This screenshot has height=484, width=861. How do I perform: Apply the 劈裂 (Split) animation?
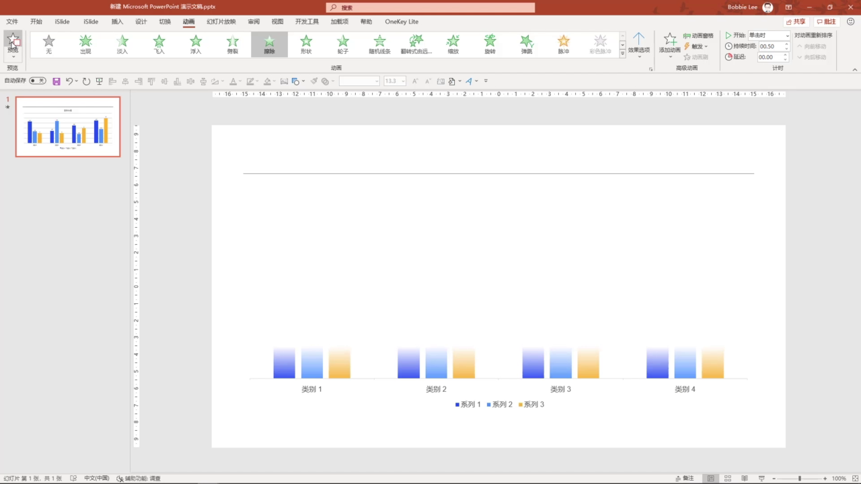pyautogui.click(x=233, y=44)
